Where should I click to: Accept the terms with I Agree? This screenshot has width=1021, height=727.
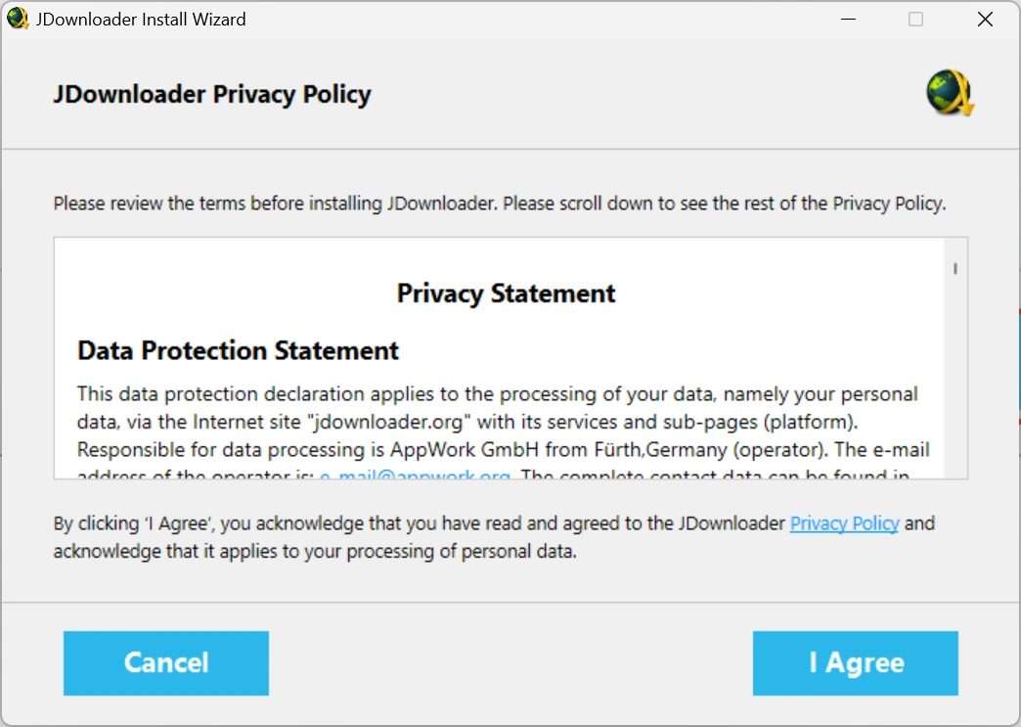[x=855, y=662]
